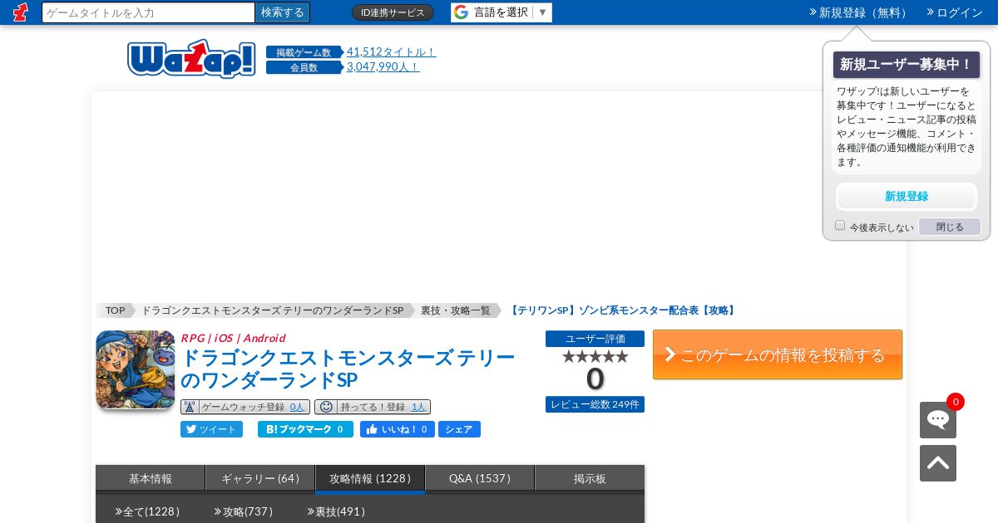The width and height of the screenshot is (998, 523).
Task: Click the user rating stars
Action: click(x=595, y=356)
